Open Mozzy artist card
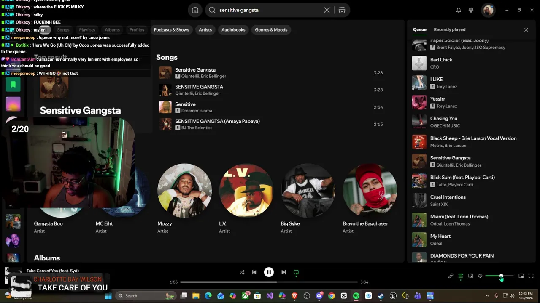 point(184,198)
